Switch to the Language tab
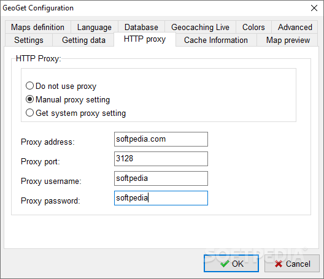Image resolution: width=324 pixels, height=279 pixels. pyautogui.click(x=94, y=27)
